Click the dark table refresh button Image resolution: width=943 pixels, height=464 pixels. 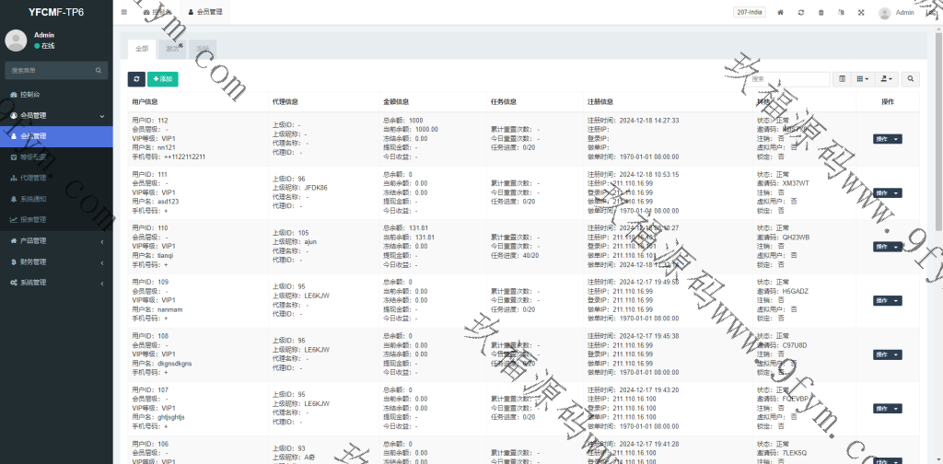pyautogui.click(x=135, y=80)
